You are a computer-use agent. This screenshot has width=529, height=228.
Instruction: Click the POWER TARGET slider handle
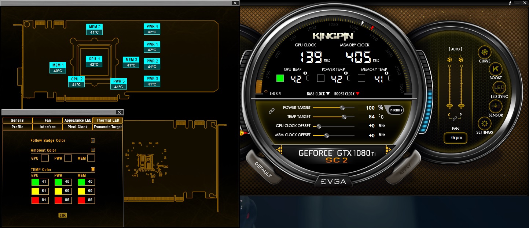click(x=342, y=108)
